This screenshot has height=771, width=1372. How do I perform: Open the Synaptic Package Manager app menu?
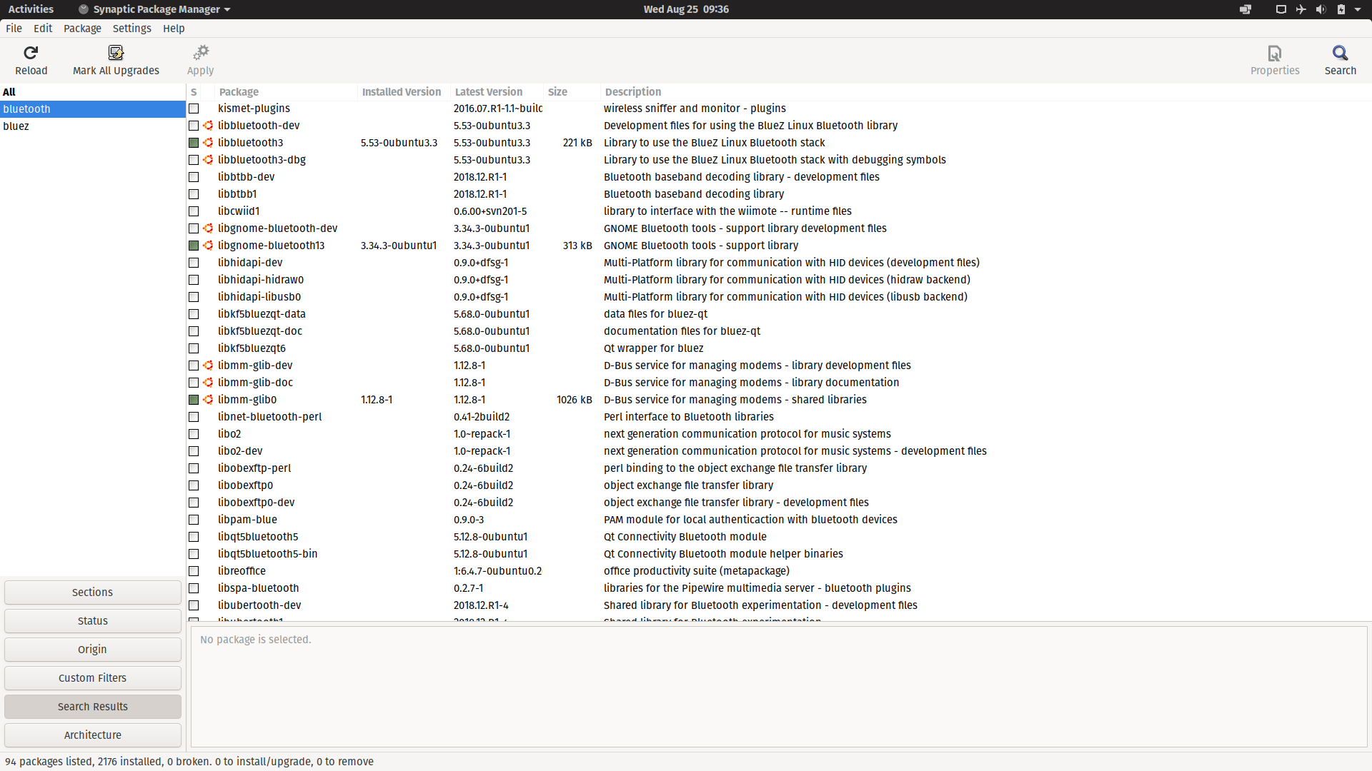(154, 9)
